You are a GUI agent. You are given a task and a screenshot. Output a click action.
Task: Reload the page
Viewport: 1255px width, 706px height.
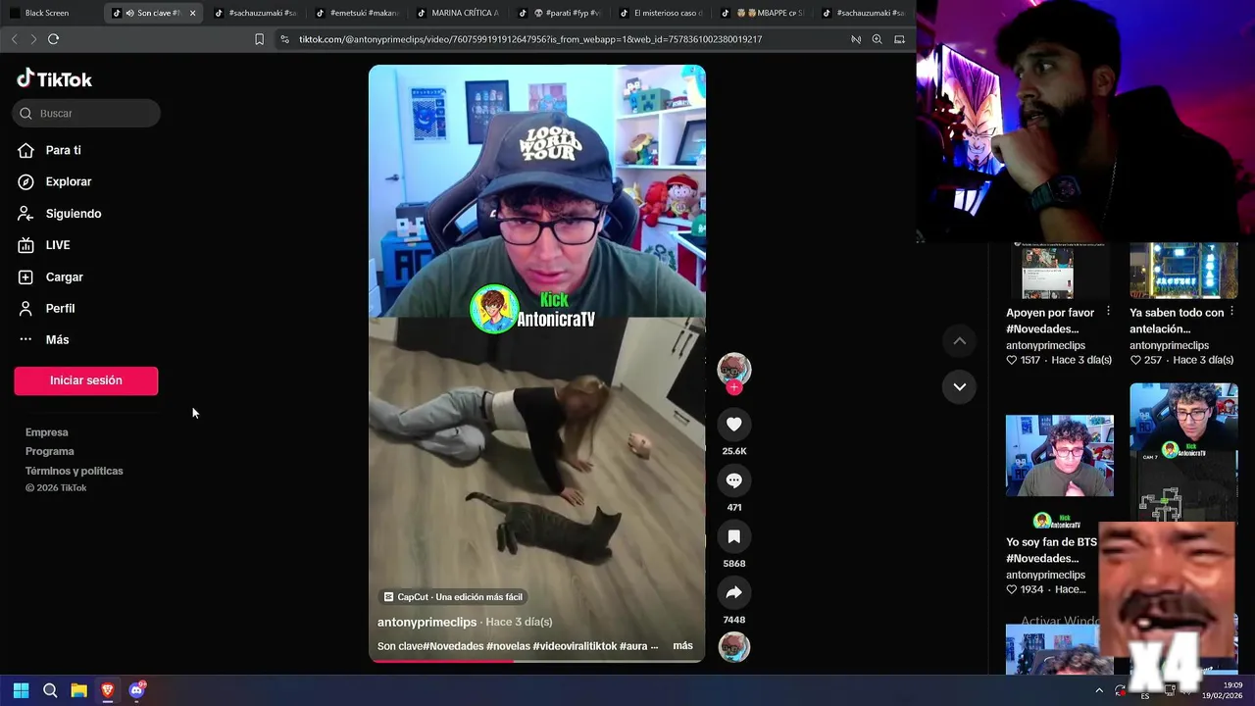tap(53, 39)
